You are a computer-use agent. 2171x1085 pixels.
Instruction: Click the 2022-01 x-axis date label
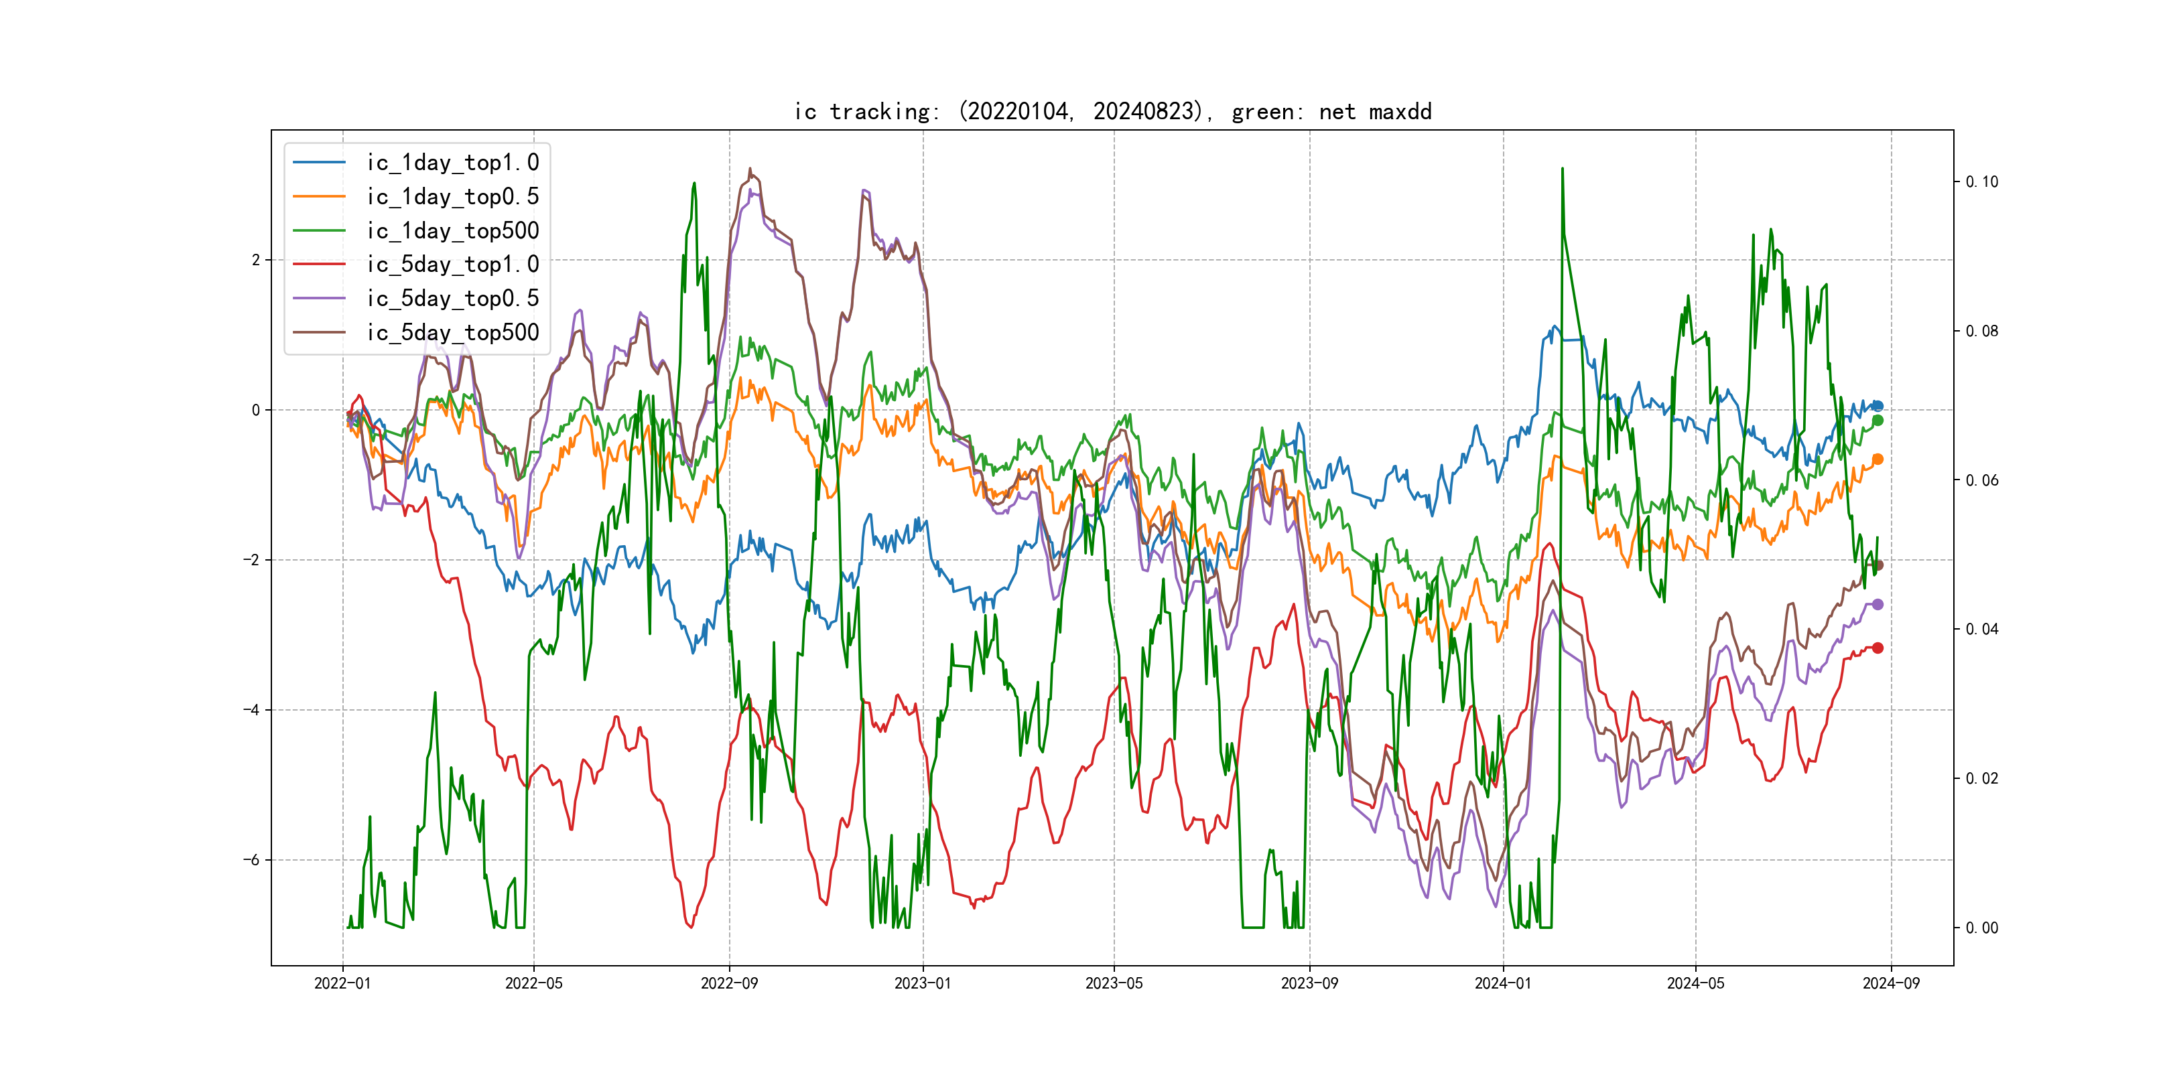342,983
